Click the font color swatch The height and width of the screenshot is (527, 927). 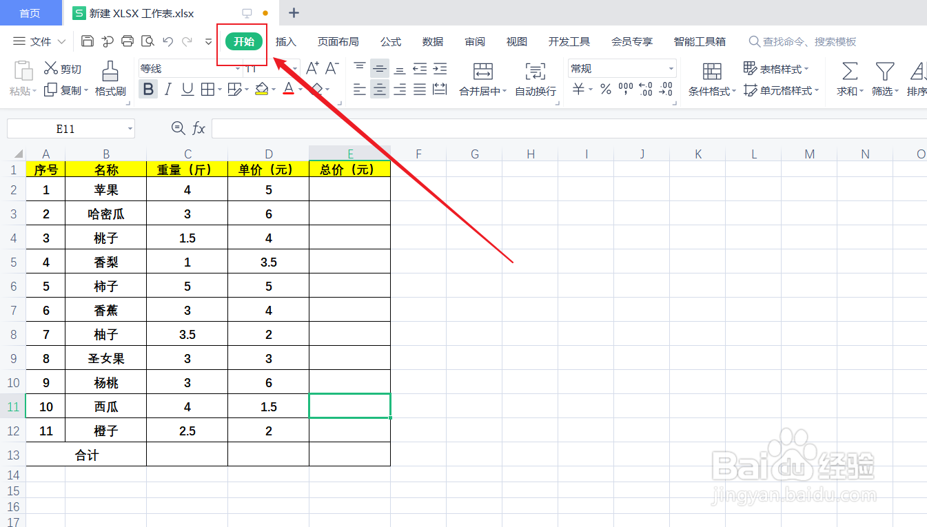coord(289,89)
